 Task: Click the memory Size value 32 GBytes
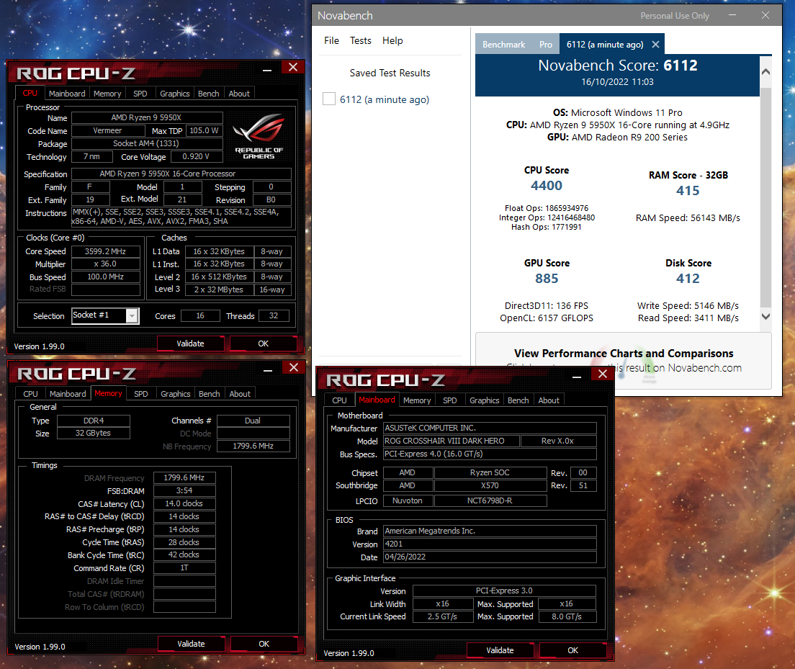click(94, 433)
